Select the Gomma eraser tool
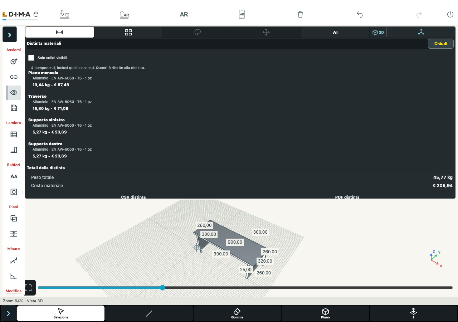The width and height of the screenshot is (458, 322). [x=237, y=313]
